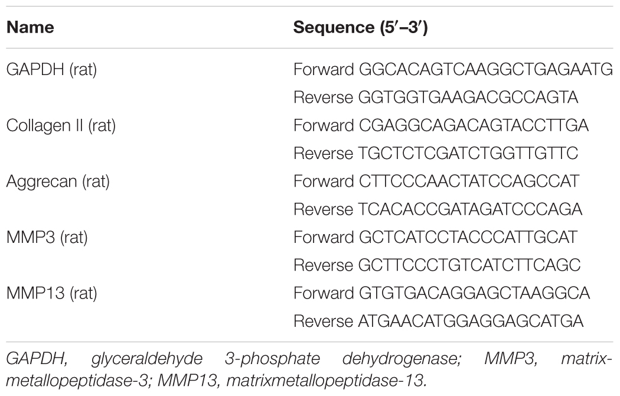Select the GAPDH (rat) row label
Image resolution: width=620 pixels, height=396 pixels.
click(x=51, y=70)
